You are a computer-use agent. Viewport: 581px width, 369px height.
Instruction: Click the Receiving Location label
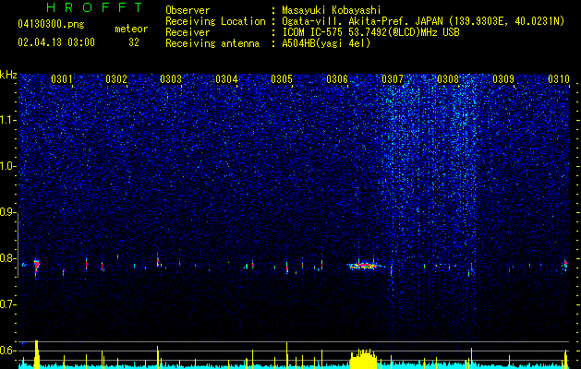coord(215,21)
